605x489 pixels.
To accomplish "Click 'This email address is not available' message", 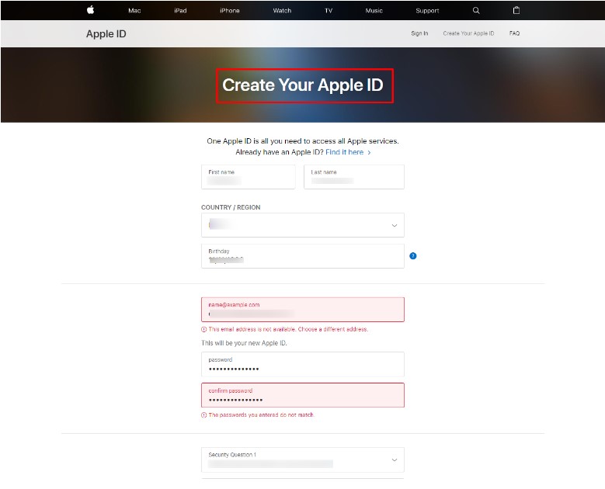I will point(288,329).
